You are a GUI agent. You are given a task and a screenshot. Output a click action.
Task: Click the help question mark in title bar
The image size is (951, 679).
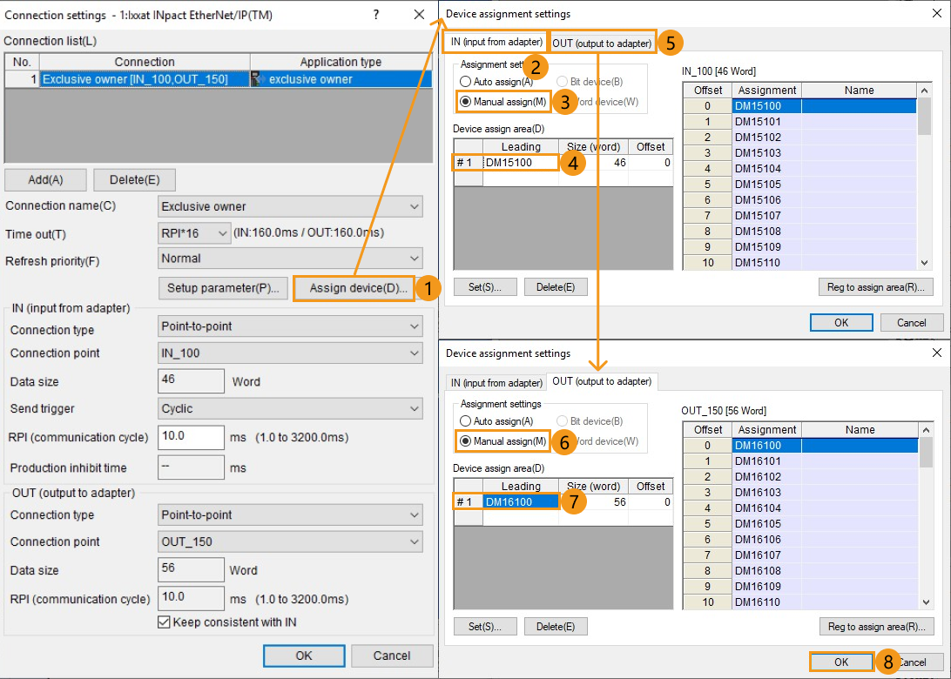pos(376,15)
